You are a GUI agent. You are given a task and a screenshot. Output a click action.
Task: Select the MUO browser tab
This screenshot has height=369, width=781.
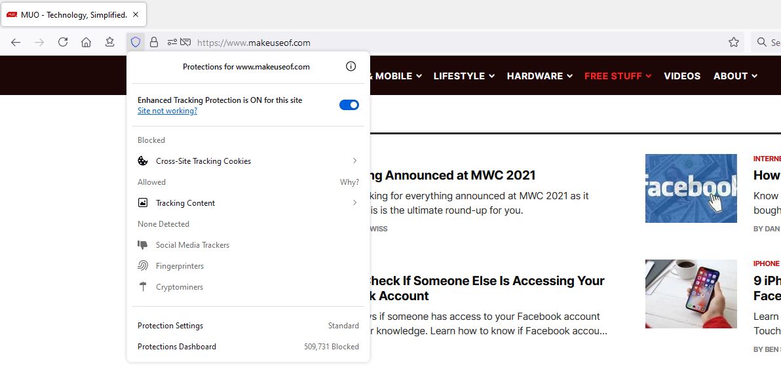[73, 14]
